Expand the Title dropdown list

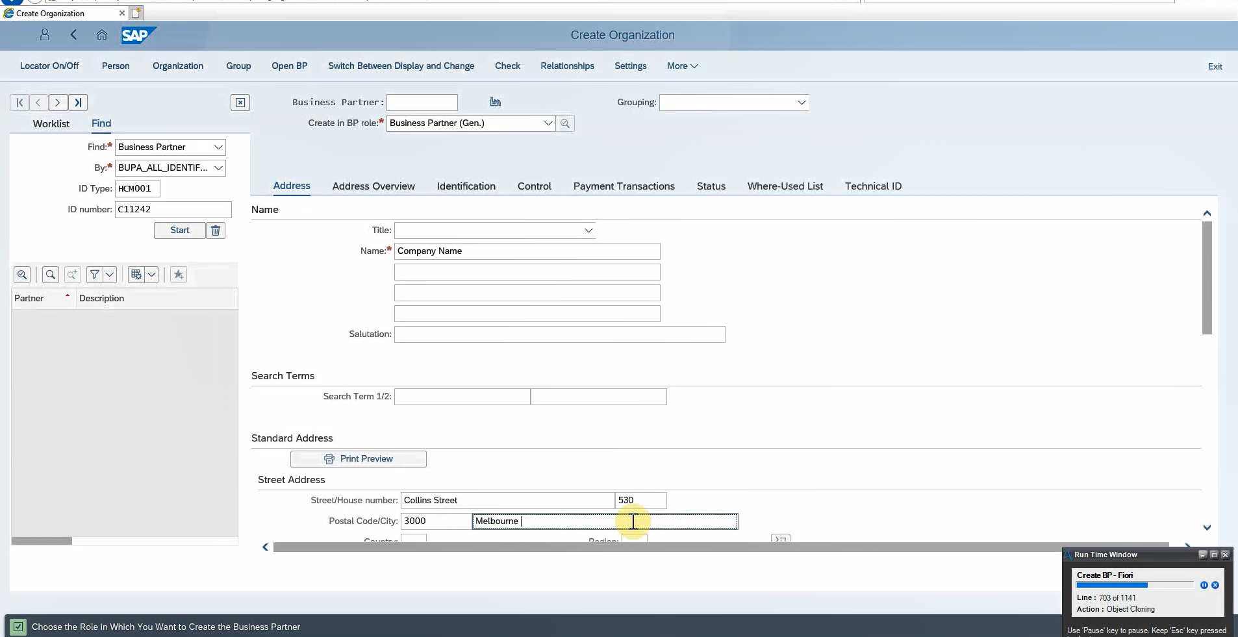click(588, 231)
